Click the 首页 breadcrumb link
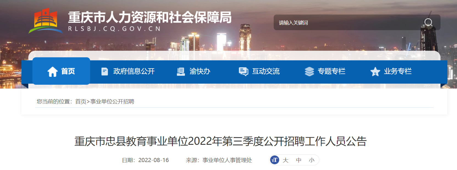 tap(81, 101)
